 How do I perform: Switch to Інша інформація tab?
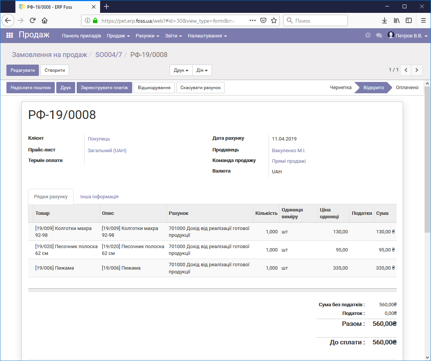(x=99, y=196)
